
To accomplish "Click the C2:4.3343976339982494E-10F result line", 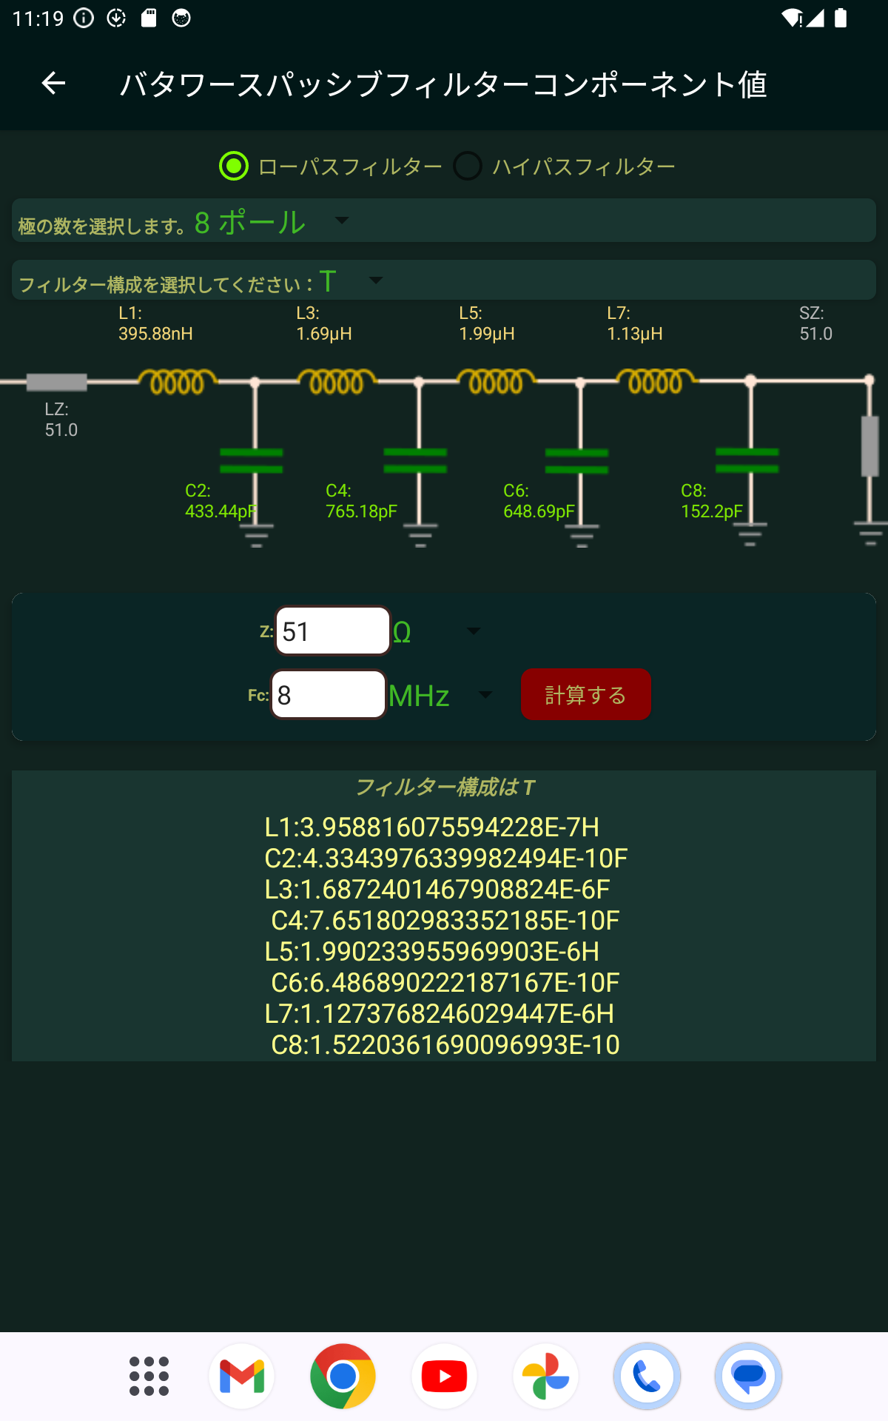I will [446, 858].
